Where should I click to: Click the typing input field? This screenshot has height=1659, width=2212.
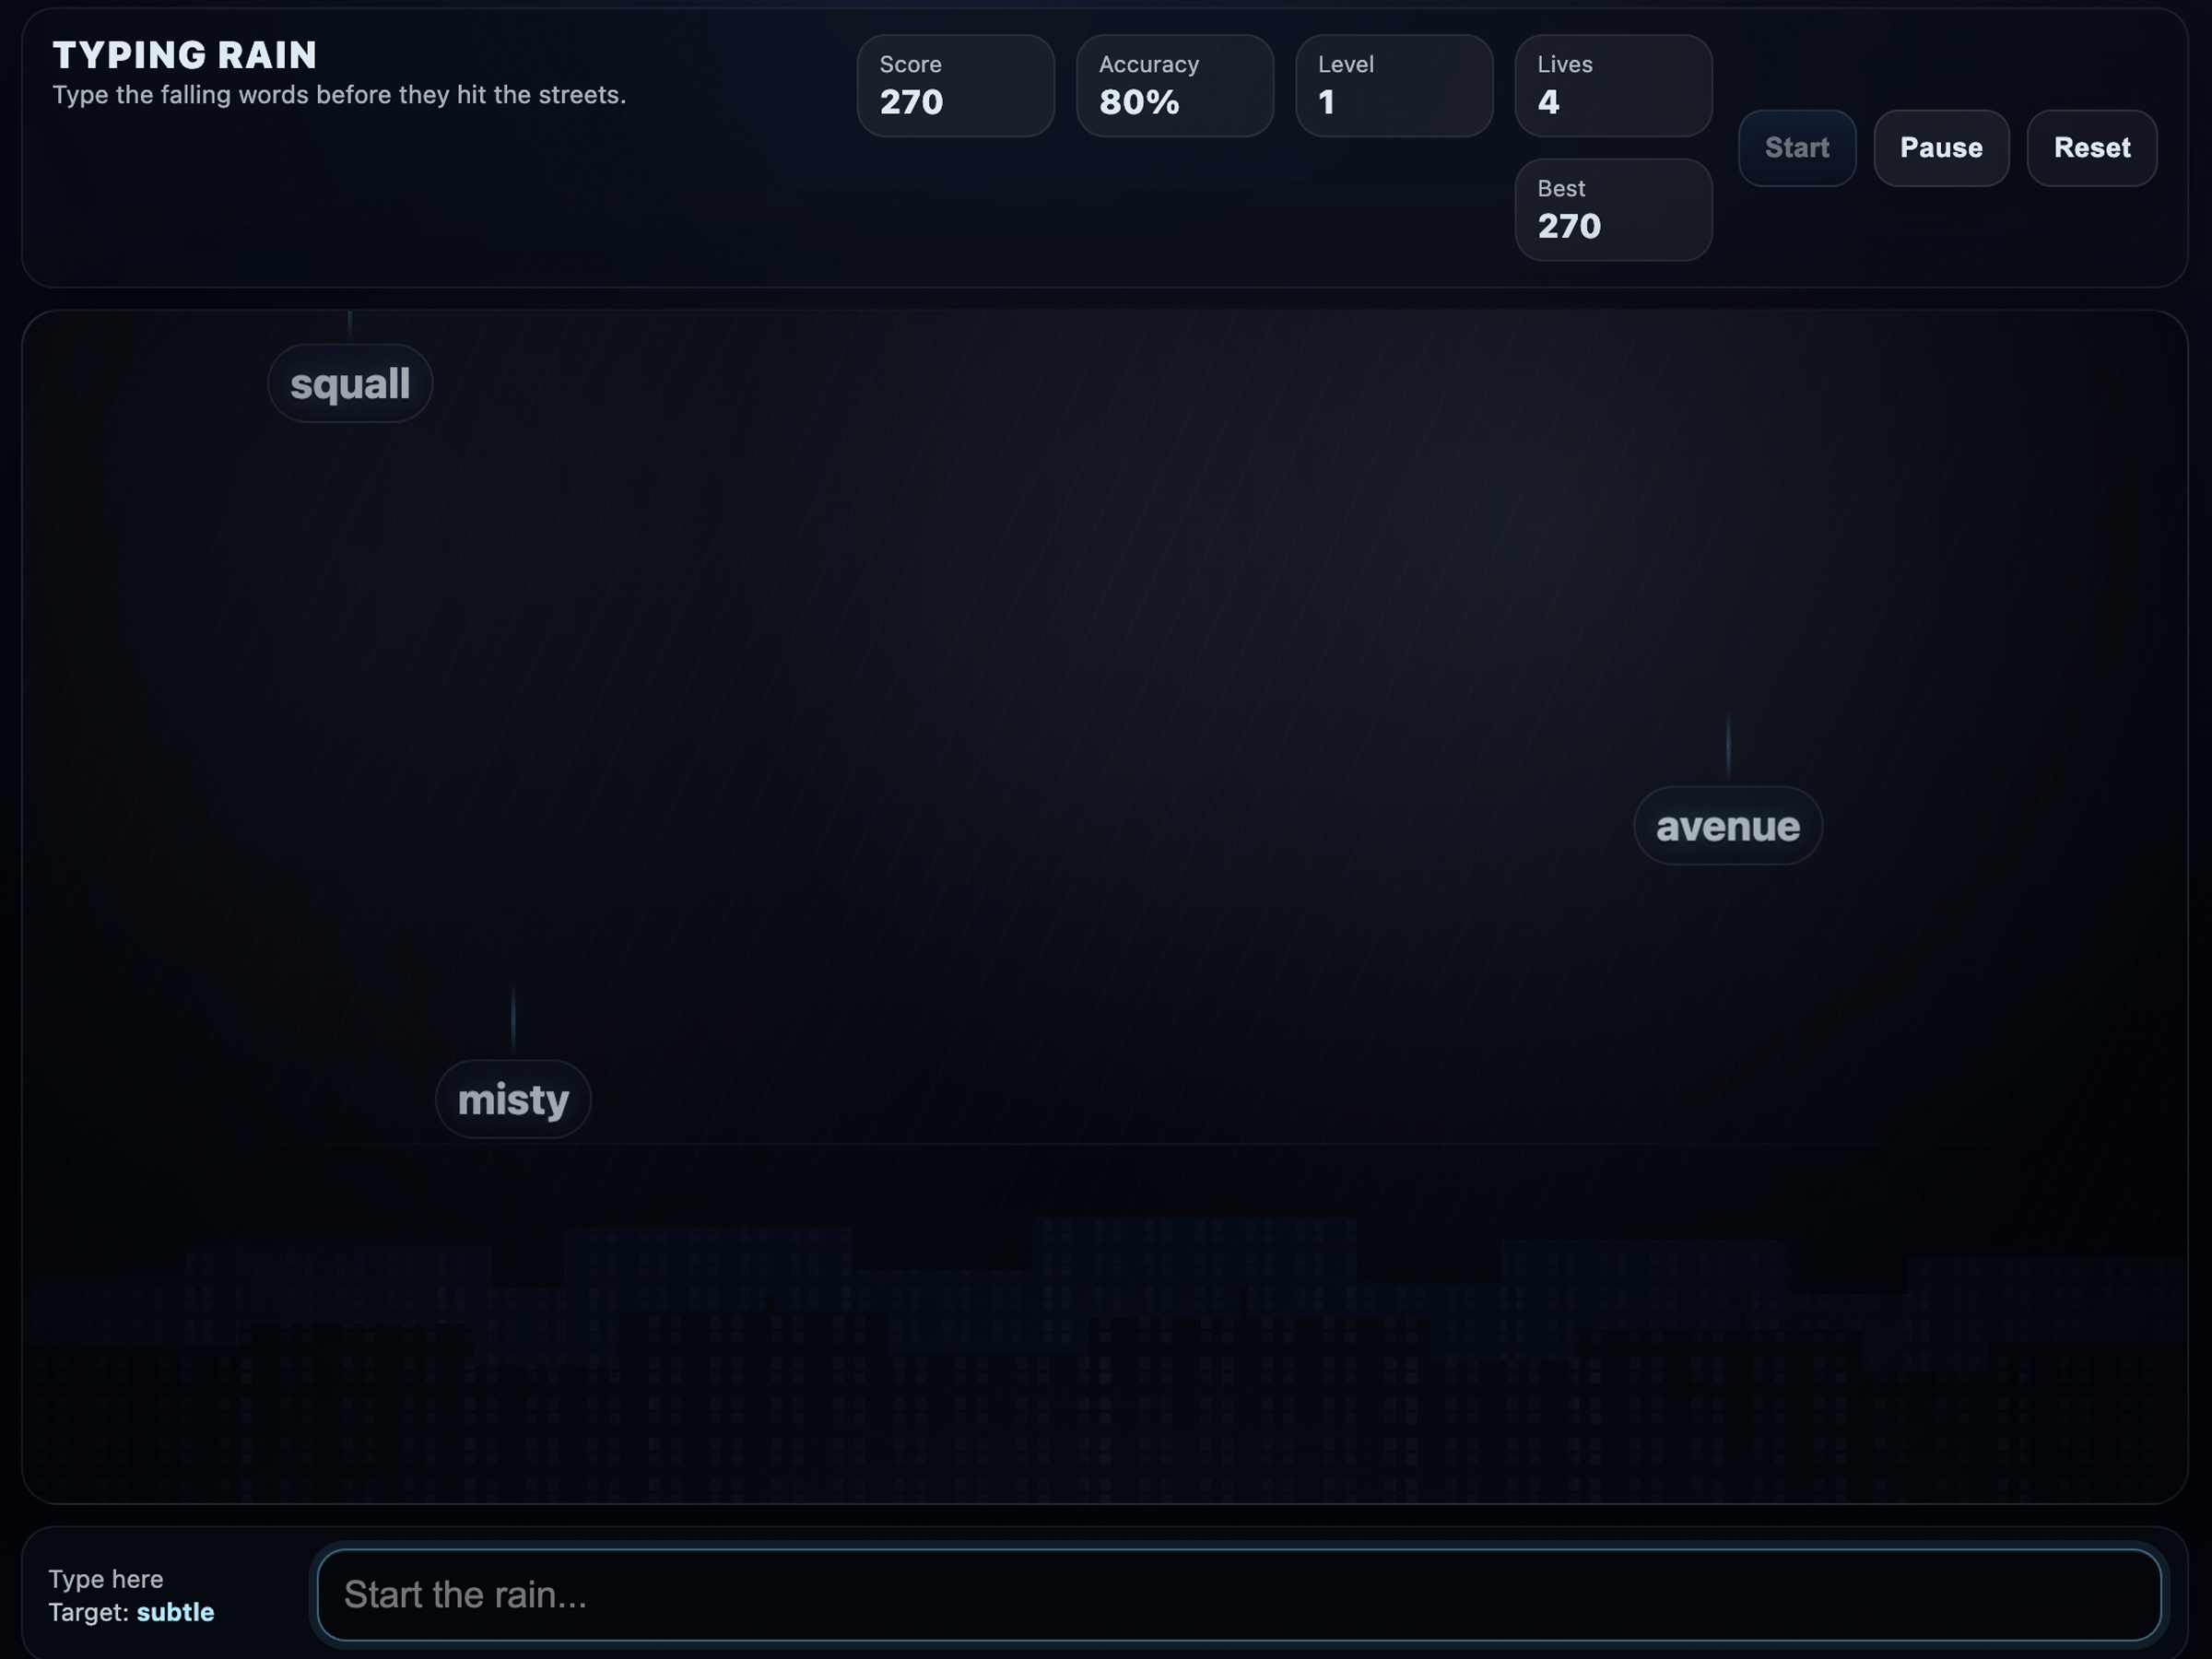tap(1238, 1594)
